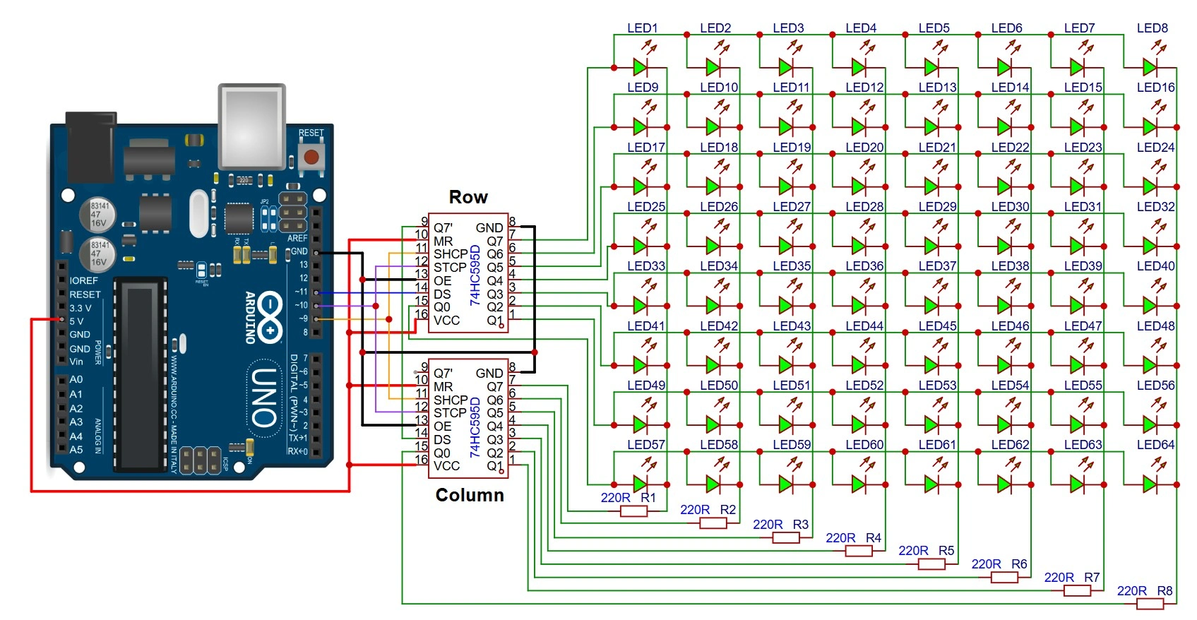Screen dimensions: 1197x620
Task: Click the 5 V pin label
Action: (x=76, y=321)
